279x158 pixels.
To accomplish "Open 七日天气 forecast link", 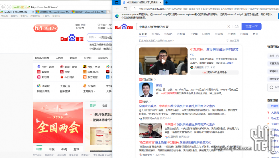I will click(x=80, y=28).
